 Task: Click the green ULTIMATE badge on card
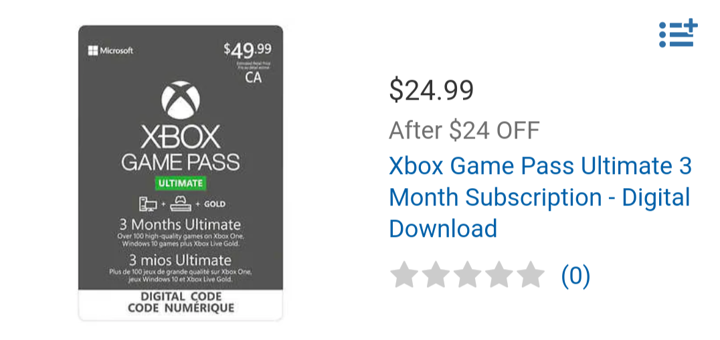pyautogui.click(x=180, y=183)
